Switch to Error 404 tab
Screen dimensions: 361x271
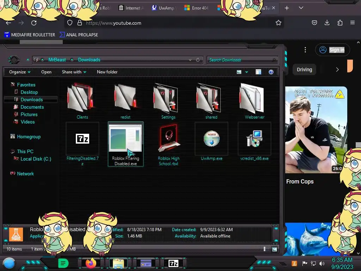(196, 8)
